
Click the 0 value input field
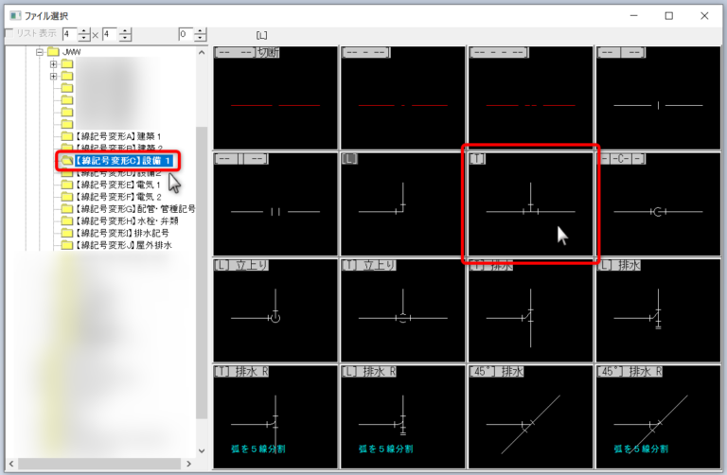(x=186, y=34)
